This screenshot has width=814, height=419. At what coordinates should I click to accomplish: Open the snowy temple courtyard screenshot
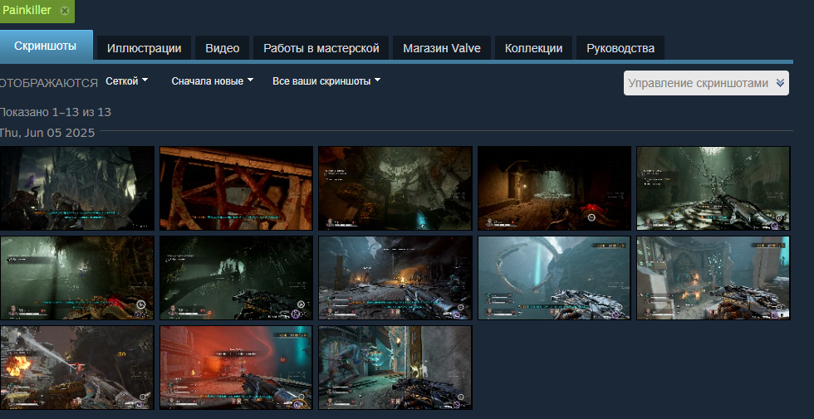[713, 278]
